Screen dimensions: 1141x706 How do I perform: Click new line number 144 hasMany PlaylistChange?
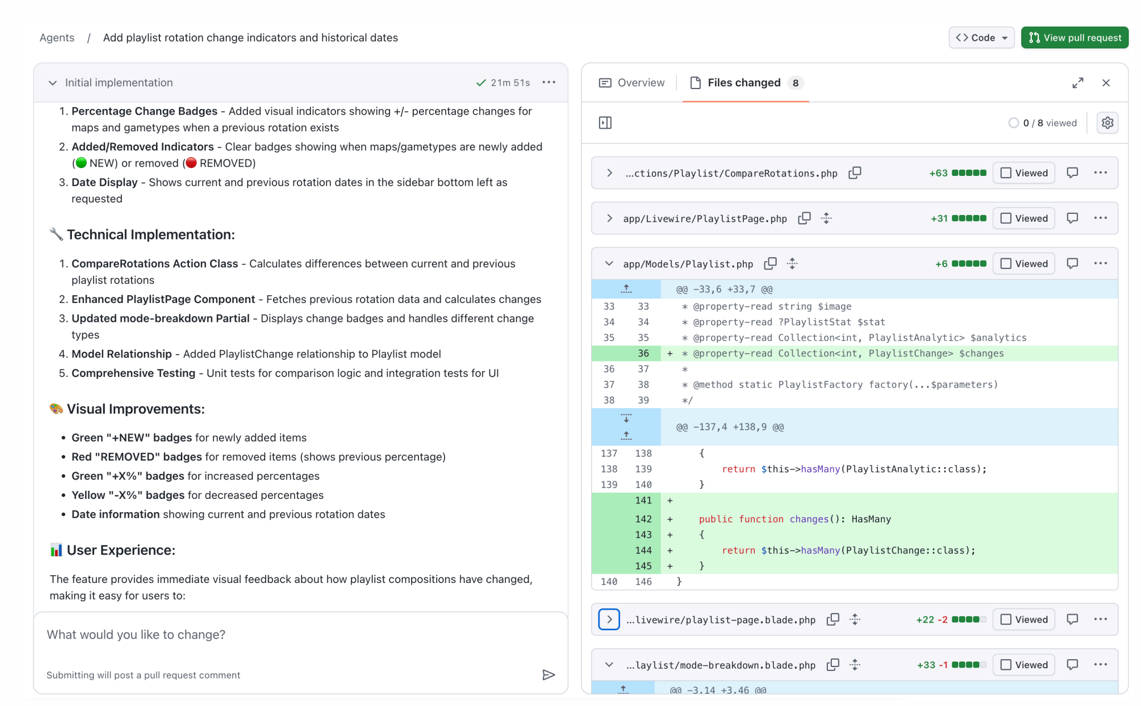643,550
